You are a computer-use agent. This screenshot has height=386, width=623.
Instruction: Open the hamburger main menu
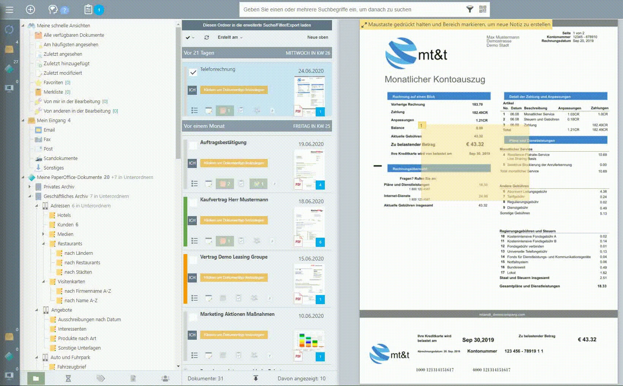pyautogui.click(x=9, y=10)
